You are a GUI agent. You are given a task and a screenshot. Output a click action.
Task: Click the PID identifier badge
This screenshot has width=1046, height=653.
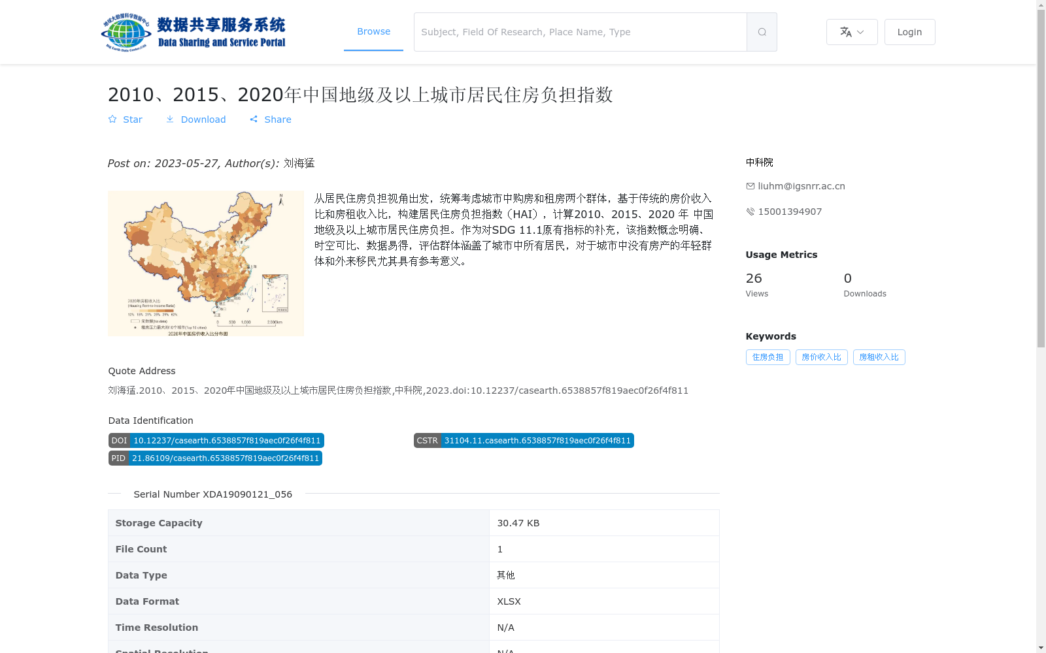coord(215,458)
